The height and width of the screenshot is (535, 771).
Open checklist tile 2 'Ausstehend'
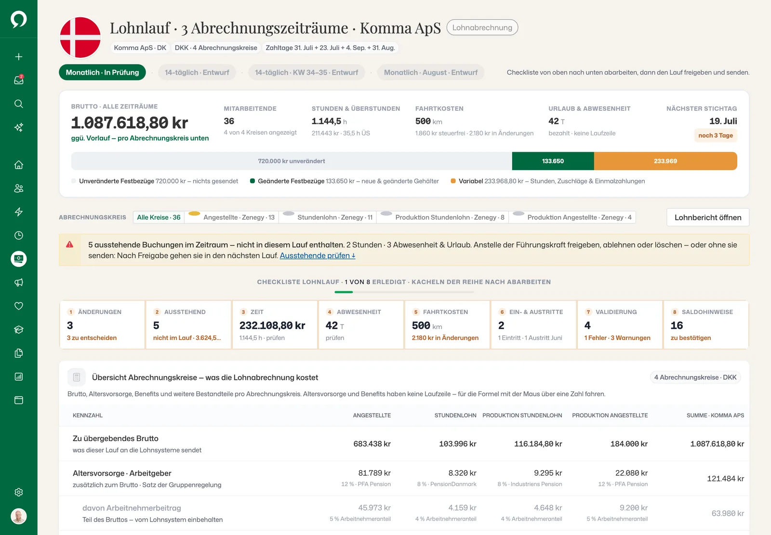pos(188,325)
